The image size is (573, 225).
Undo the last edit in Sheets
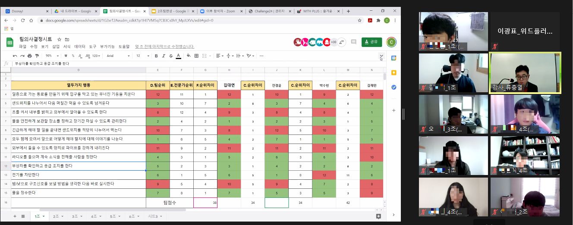click(x=15, y=56)
